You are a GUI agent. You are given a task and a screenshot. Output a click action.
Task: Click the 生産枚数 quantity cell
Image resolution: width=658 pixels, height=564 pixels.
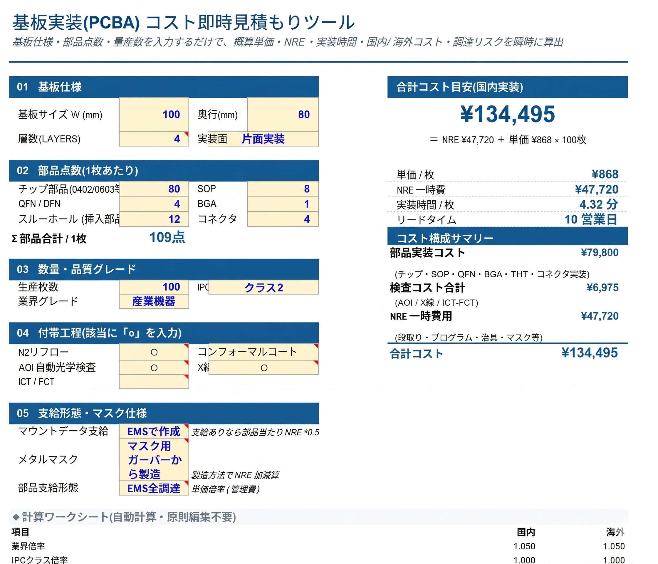154,287
